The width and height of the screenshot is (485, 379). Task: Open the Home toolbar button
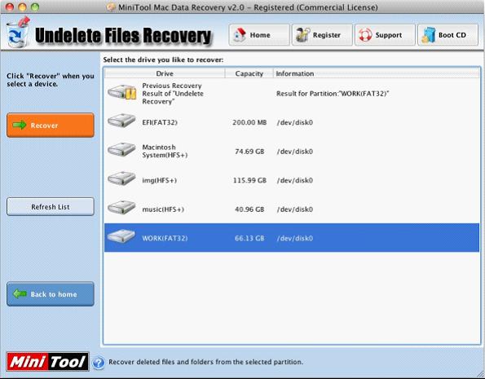coord(259,35)
